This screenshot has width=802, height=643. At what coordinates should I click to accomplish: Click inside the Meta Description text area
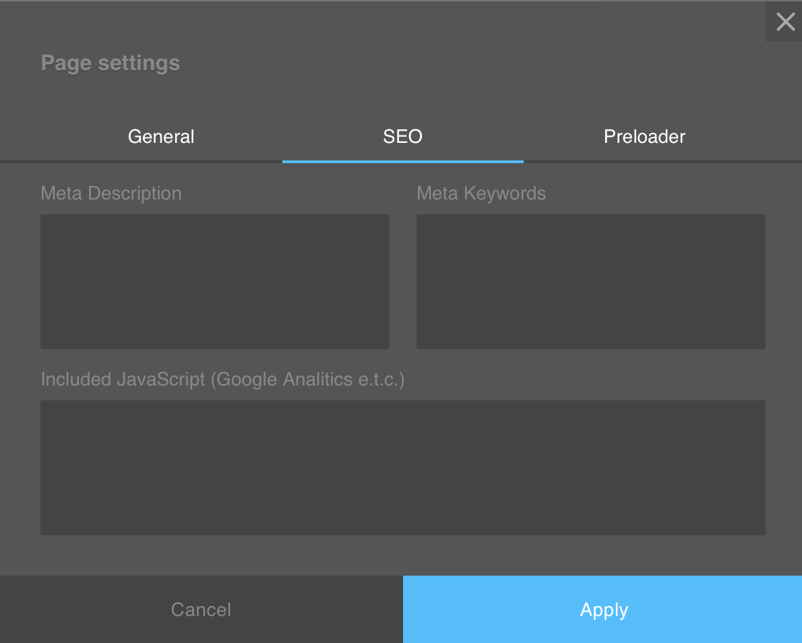point(214,281)
